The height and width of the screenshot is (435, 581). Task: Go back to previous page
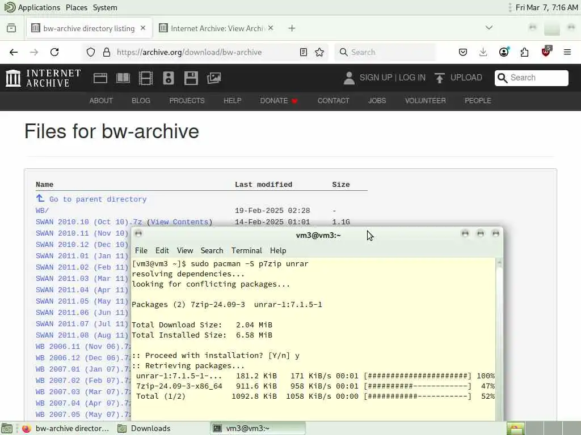click(14, 52)
